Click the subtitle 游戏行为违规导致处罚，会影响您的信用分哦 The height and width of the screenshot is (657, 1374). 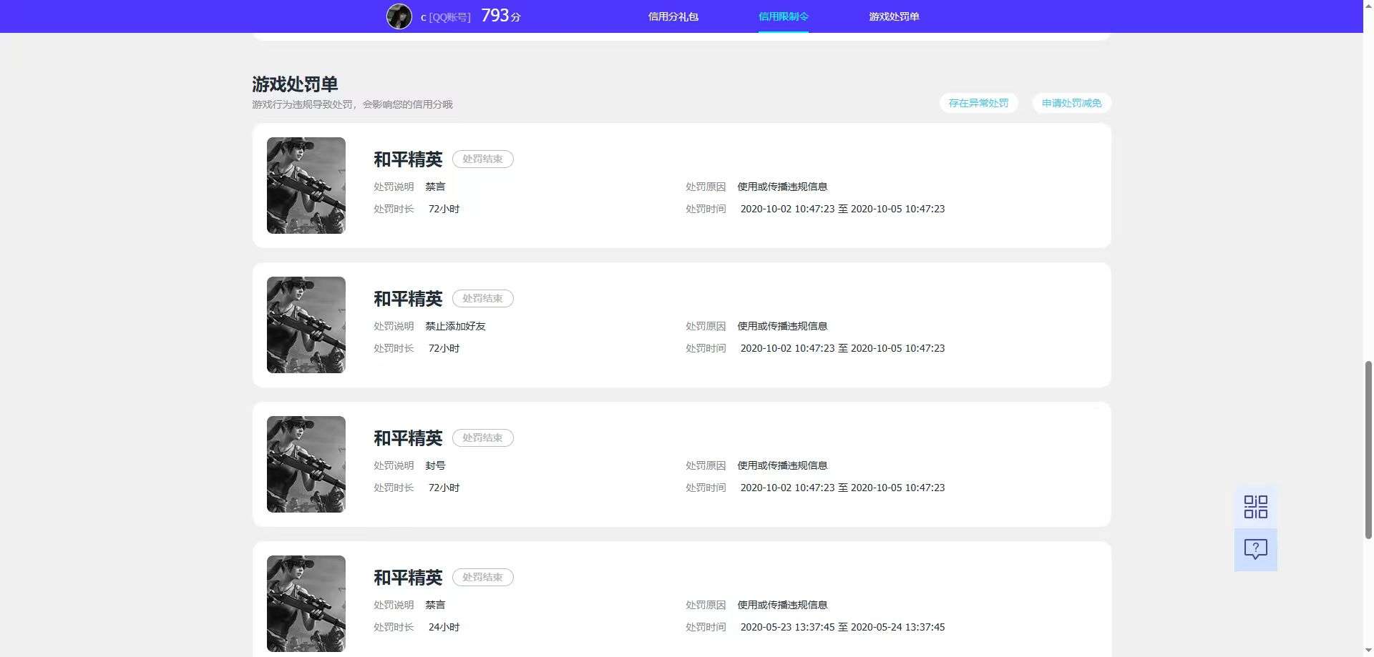point(352,104)
